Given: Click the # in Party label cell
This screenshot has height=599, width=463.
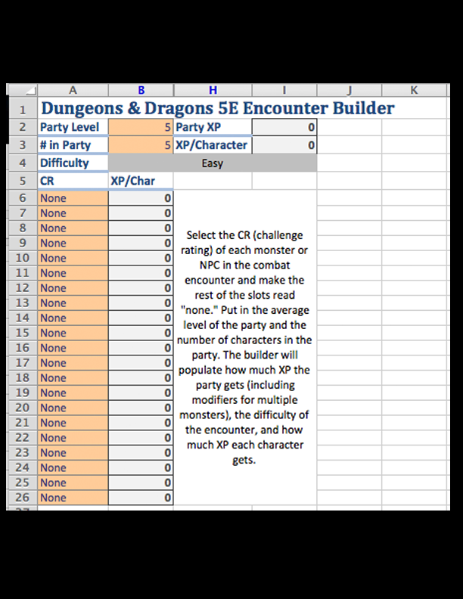Looking at the screenshot, I should [x=73, y=145].
